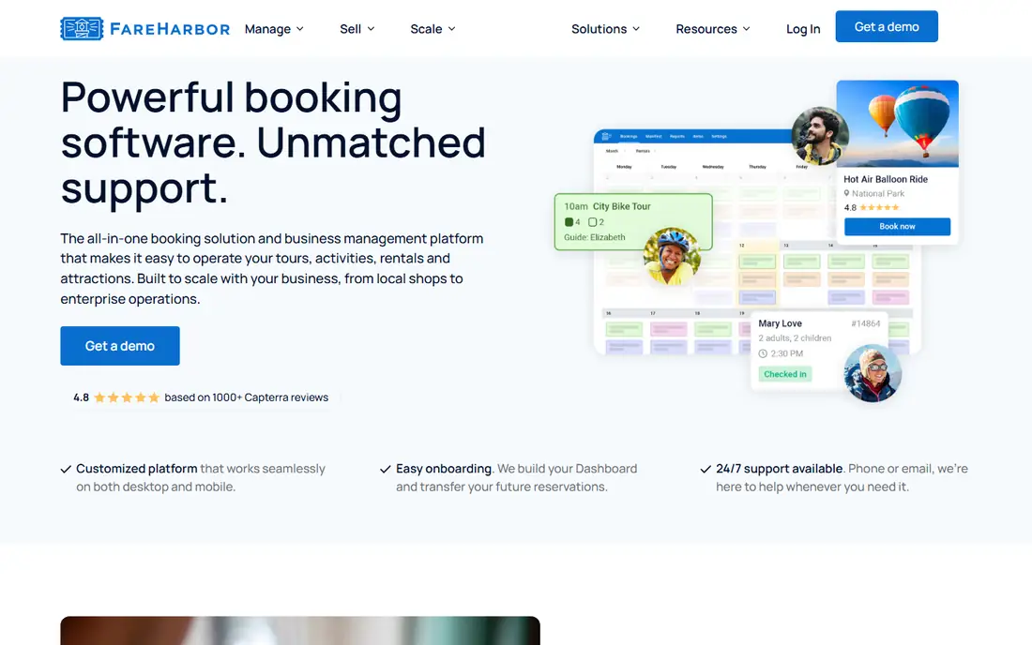Click checkmark beside 24/7 support available

coord(706,469)
